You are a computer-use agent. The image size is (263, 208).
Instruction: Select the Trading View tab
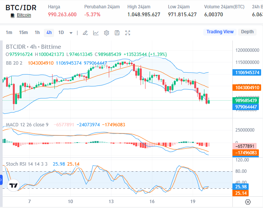pyautogui.click(x=220, y=32)
